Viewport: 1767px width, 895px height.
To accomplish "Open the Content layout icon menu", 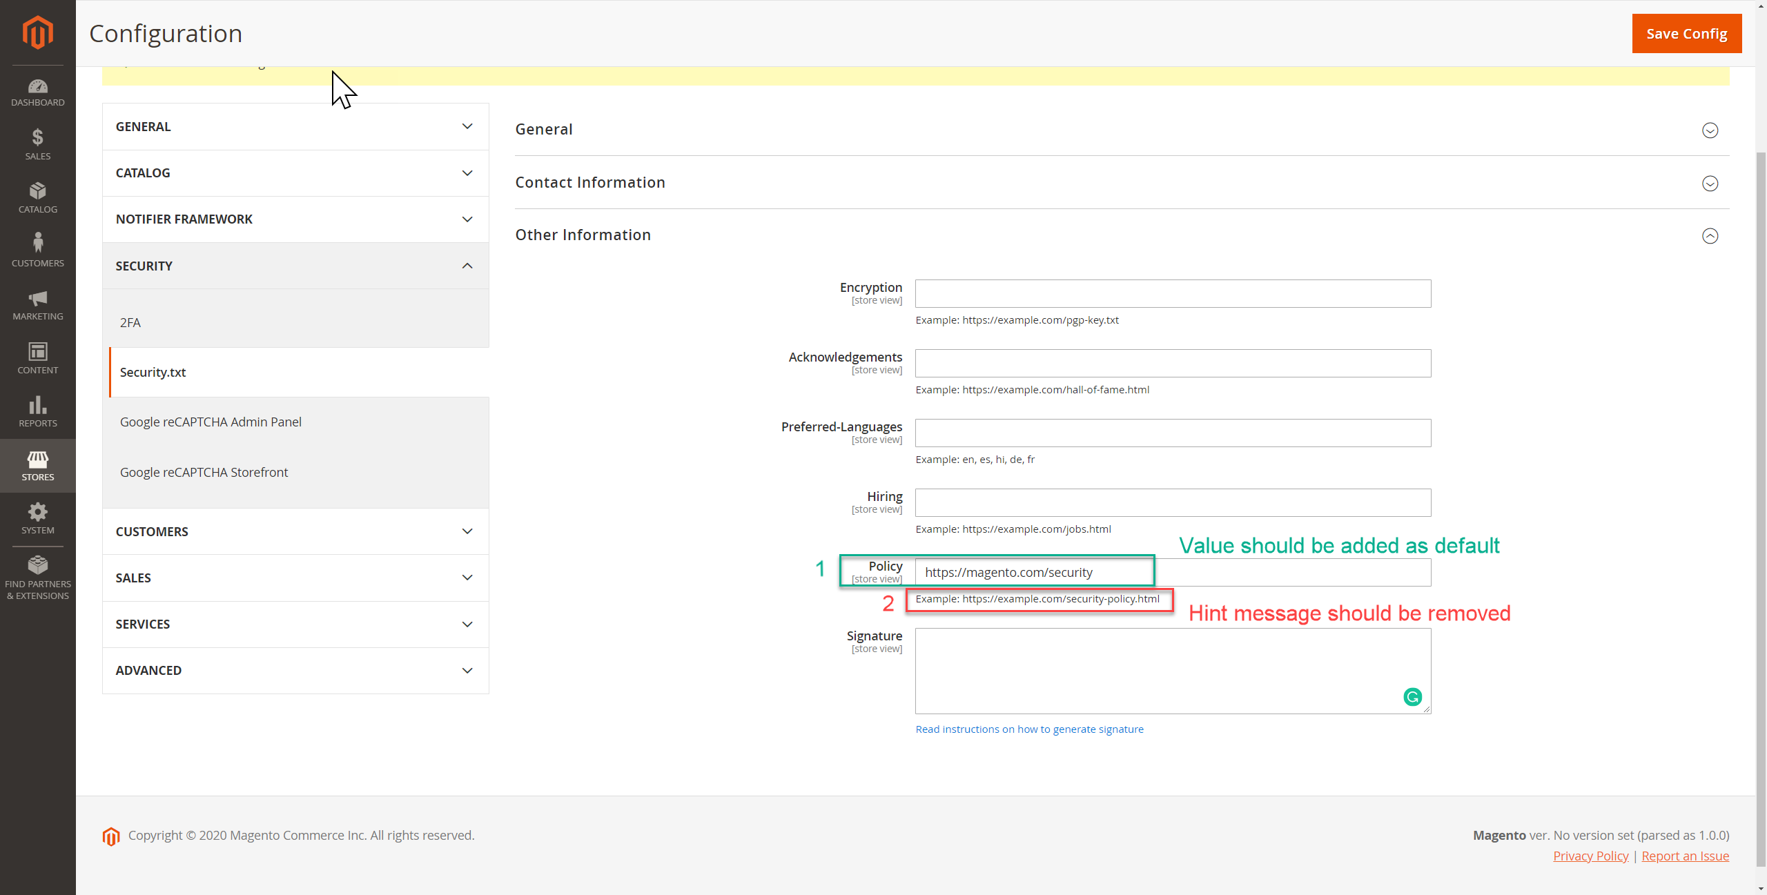I will pyautogui.click(x=37, y=358).
